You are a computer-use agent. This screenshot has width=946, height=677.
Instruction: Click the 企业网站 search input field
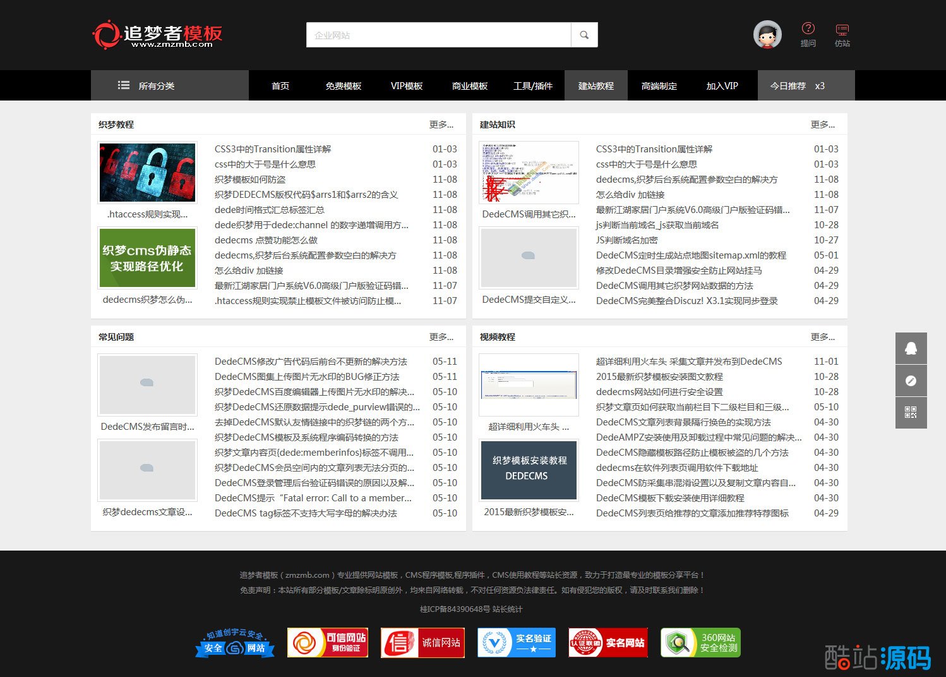point(439,35)
